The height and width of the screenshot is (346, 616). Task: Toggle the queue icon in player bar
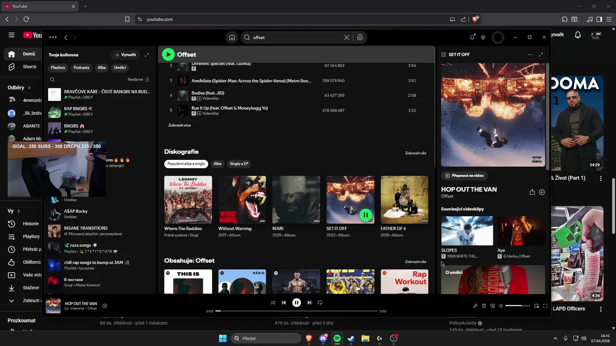(484, 306)
